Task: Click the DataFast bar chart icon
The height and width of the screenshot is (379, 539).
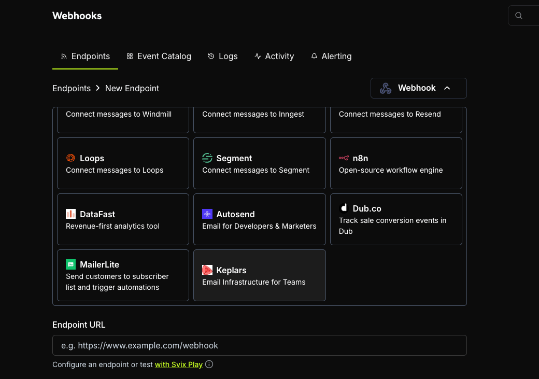Action: [70, 214]
